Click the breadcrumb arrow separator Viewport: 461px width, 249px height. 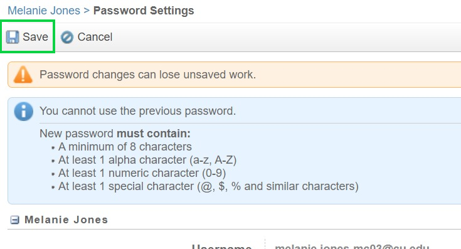pos(87,11)
